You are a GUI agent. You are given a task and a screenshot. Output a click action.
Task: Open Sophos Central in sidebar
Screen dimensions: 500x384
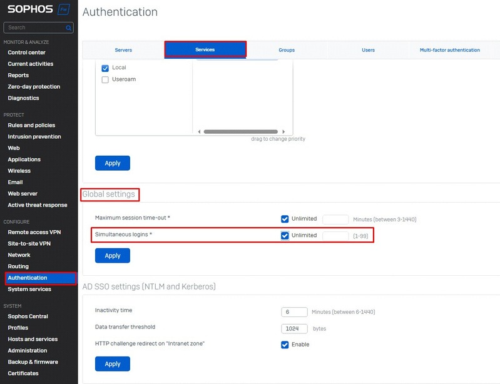click(28, 316)
